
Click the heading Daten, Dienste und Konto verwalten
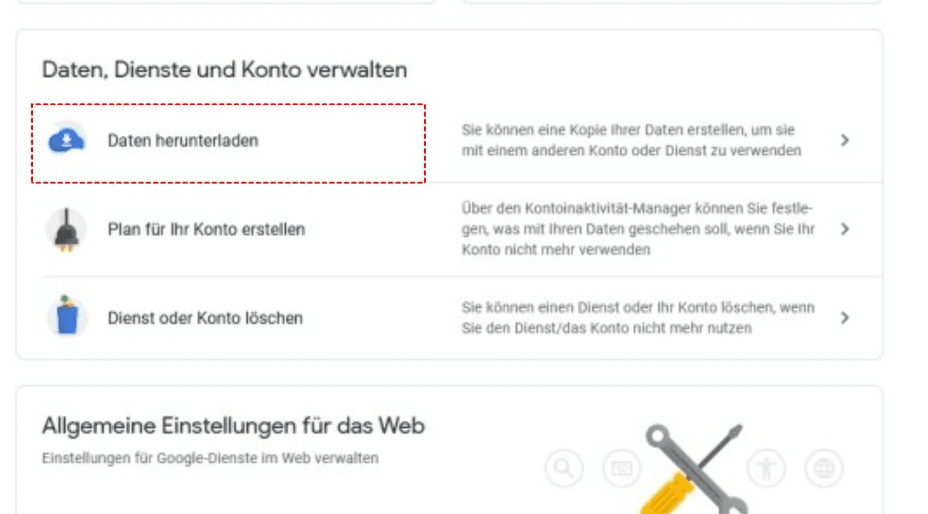(x=225, y=70)
